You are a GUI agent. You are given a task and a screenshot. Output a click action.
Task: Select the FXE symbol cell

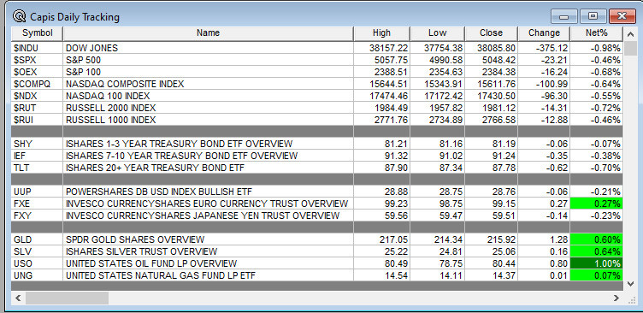pyautogui.click(x=38, y=204)
